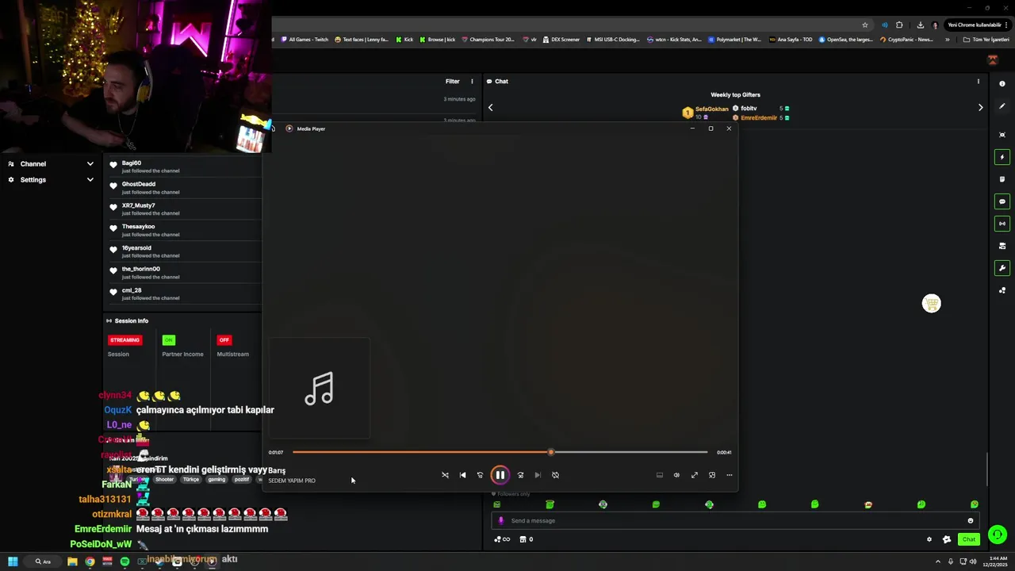The width and height of the screenshot is (1015, 571).
Task: Show previous Weekly top Gifters slide
Action: [490, 107]
